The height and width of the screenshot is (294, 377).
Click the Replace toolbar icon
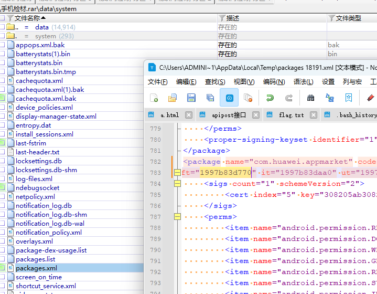[330, 98]
